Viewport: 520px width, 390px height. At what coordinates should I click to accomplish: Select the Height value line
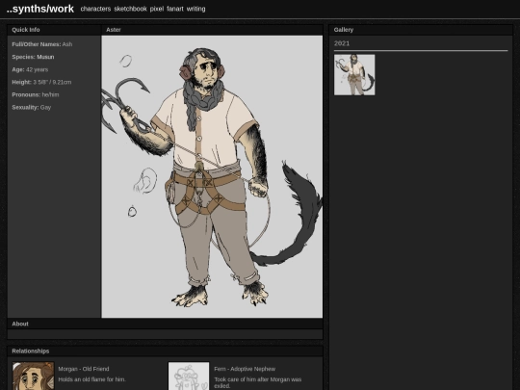pyautogui.click(x=41, y=82)
